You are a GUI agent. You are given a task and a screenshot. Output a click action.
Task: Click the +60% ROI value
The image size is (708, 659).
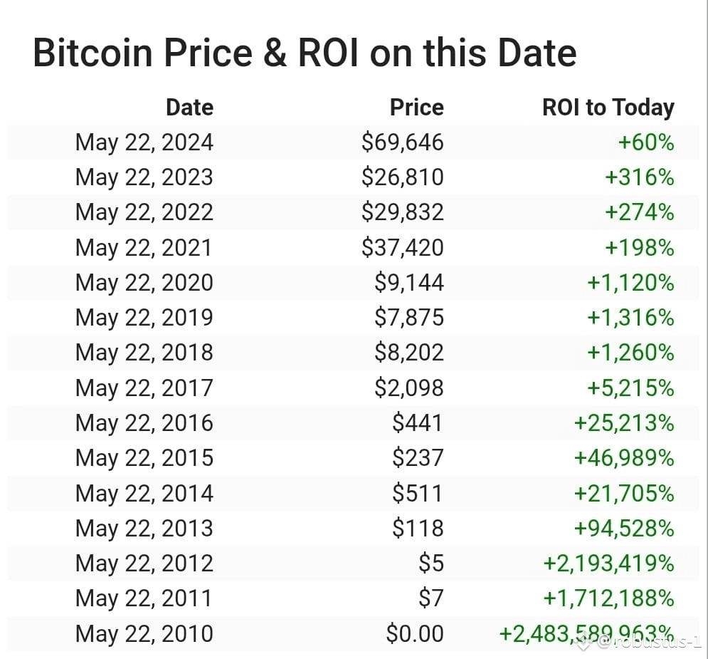pos(646,142)
